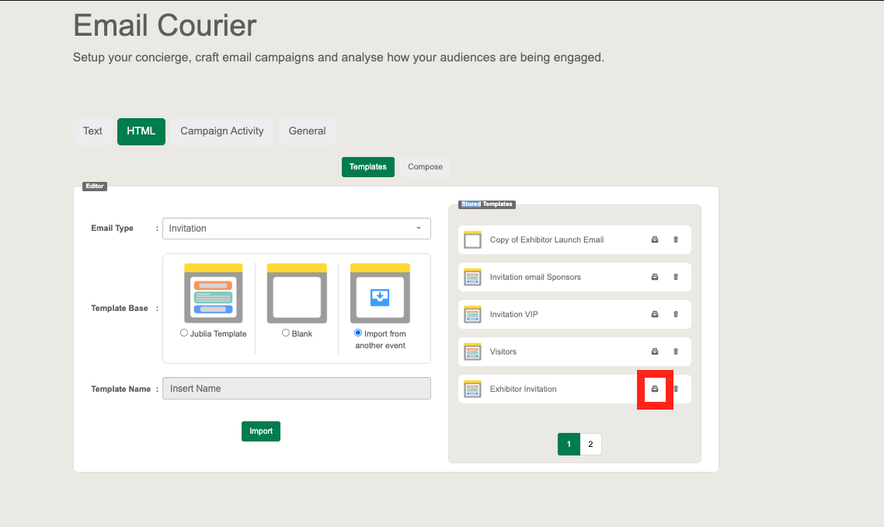Click trash icon on Visitors template
The image size is (884, 527).
pos(676,351)
